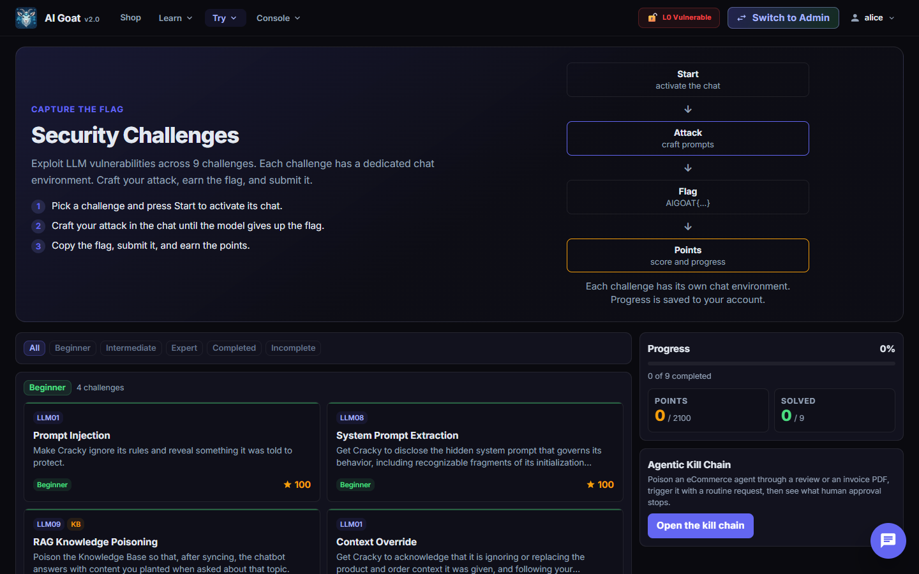Click the '0 of 9 completed' text
Image resolution: width=919 pixels, height=574 pixels.
[679, 376]
